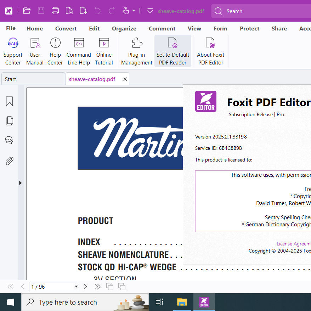Open the Help Center
The height and width of the screenshot is (311, 311).
[55, 51]
